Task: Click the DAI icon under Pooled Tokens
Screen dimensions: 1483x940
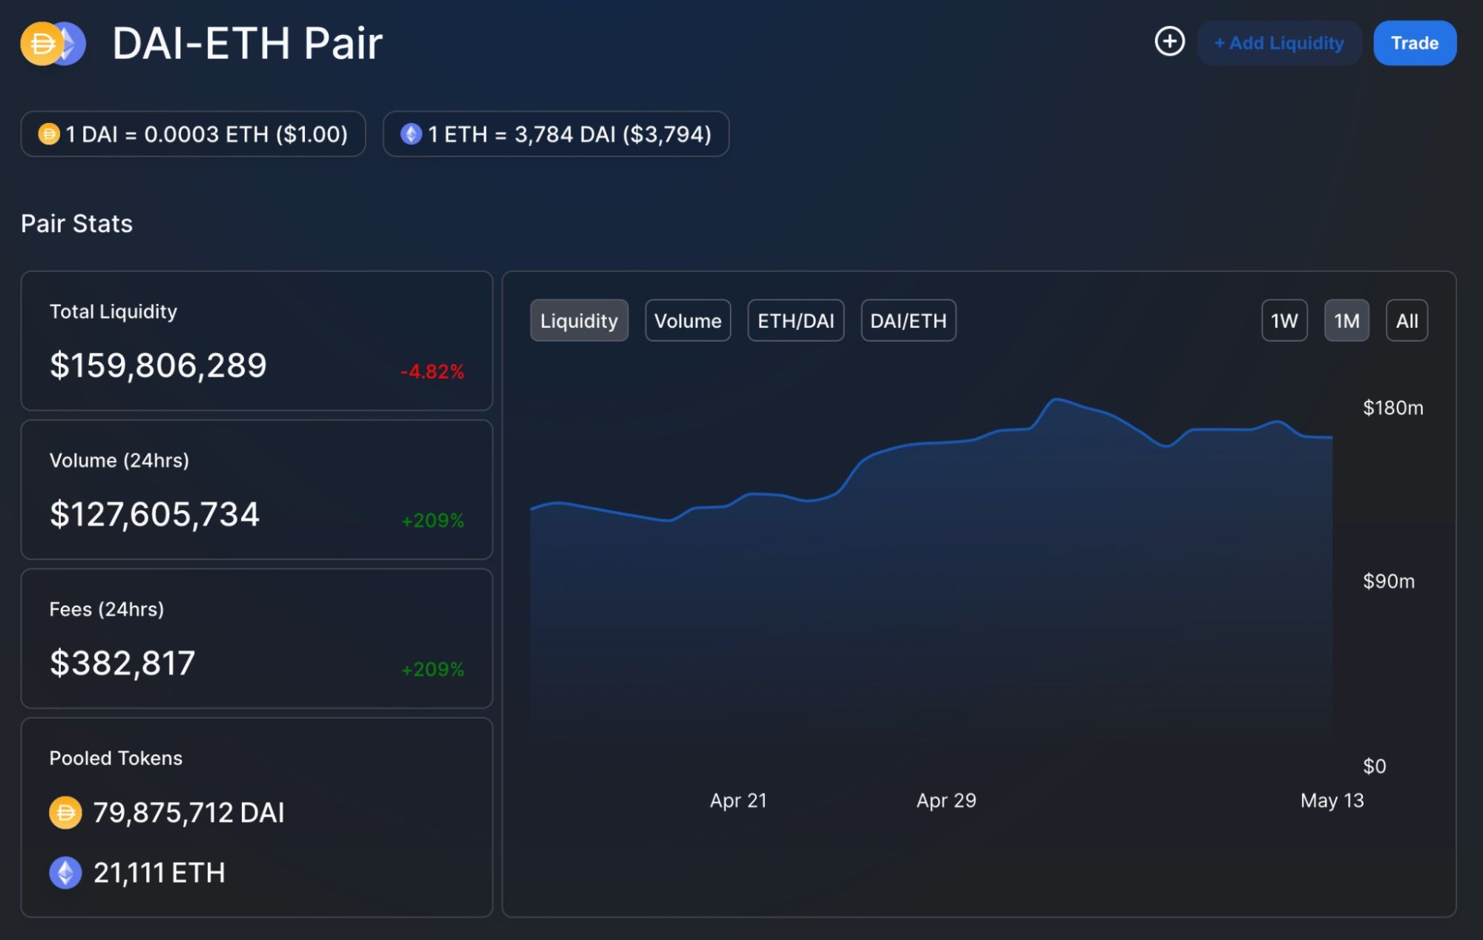Action: pos(65,812)
